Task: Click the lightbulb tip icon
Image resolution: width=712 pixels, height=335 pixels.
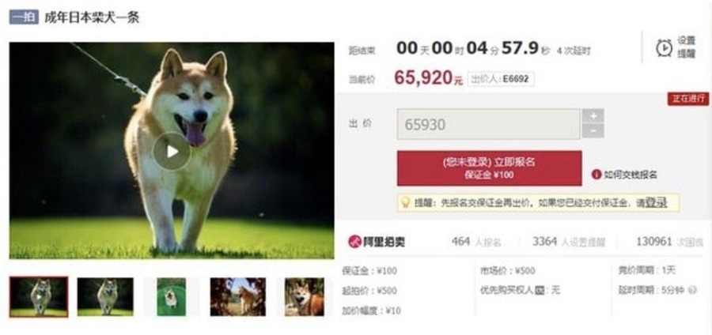Action: (404, 202)
